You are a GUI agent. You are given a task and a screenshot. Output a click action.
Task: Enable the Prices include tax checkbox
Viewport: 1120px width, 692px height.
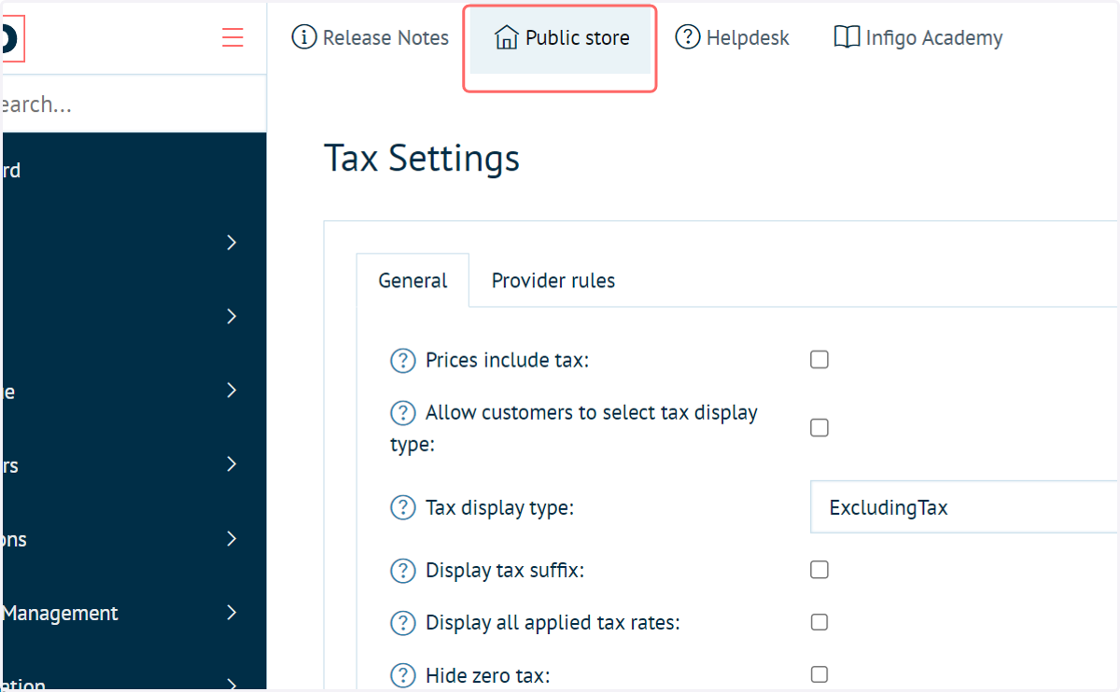819,359
